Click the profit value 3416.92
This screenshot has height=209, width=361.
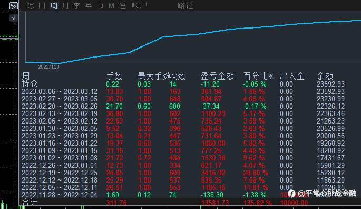pyautogui.click(x=213, y=173)
